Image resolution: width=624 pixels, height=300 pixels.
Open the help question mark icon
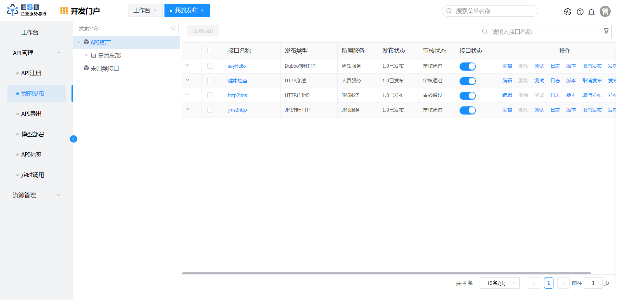(x=580, y=12)
